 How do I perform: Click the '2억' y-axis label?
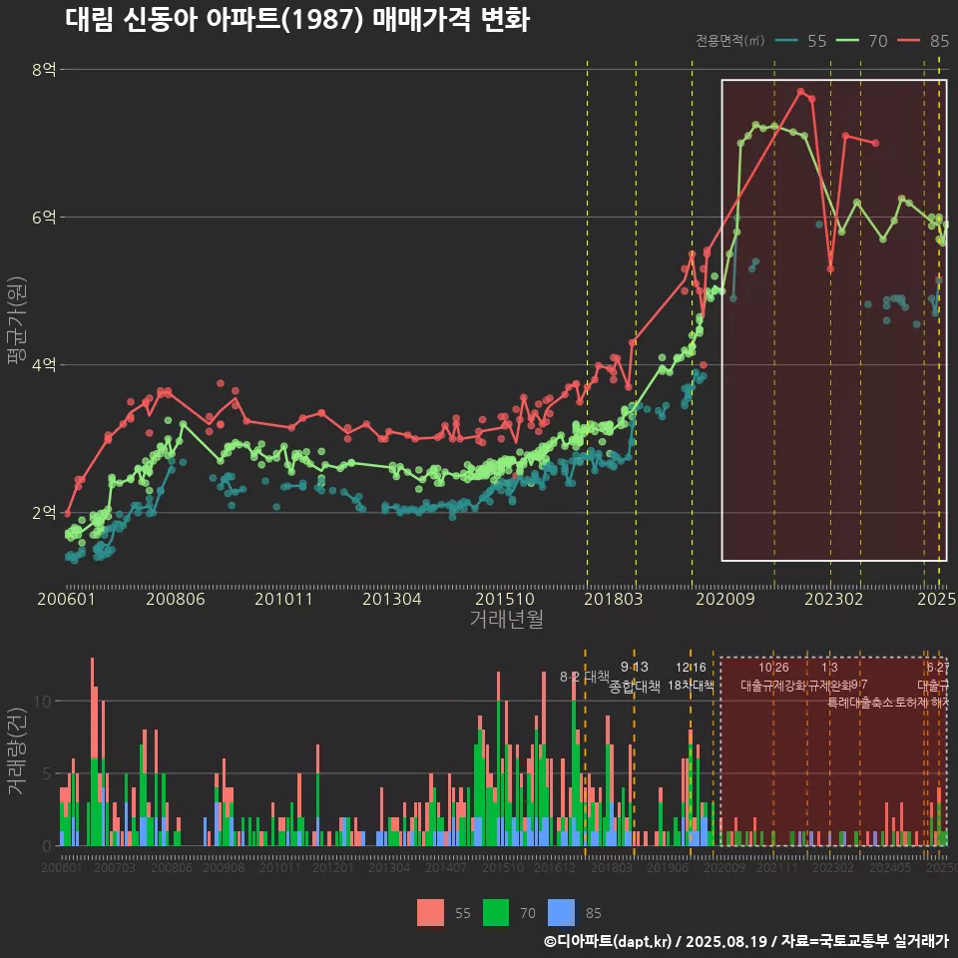click(x=44, y=513)
